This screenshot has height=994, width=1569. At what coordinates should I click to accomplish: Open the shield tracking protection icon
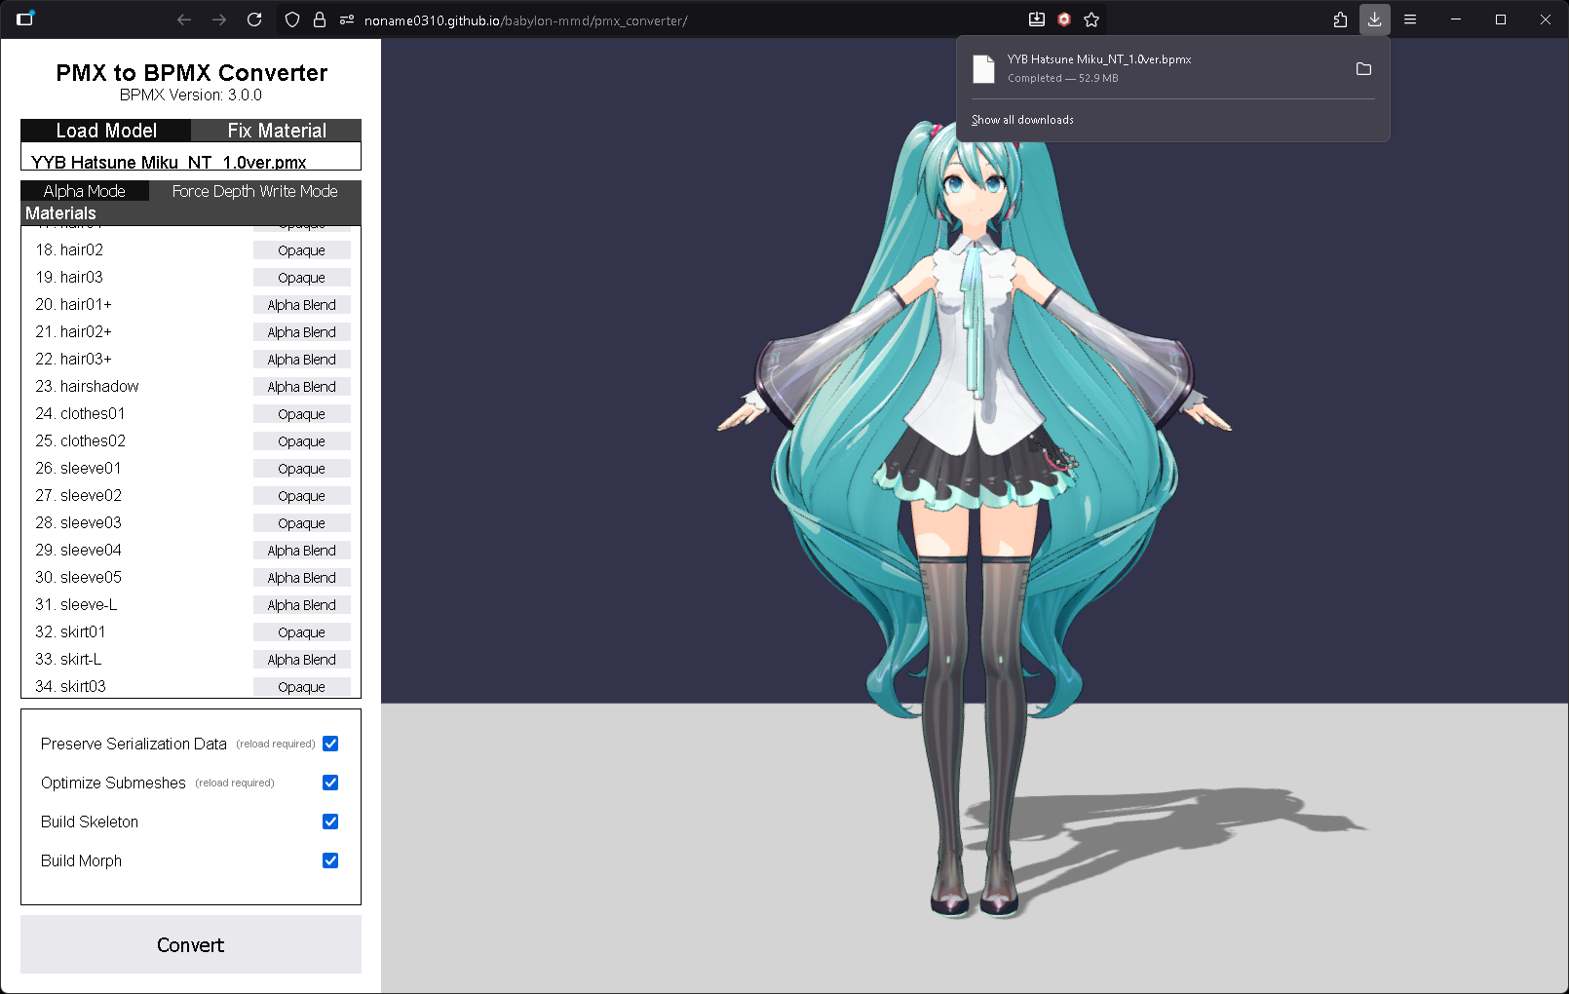point(292,19)
